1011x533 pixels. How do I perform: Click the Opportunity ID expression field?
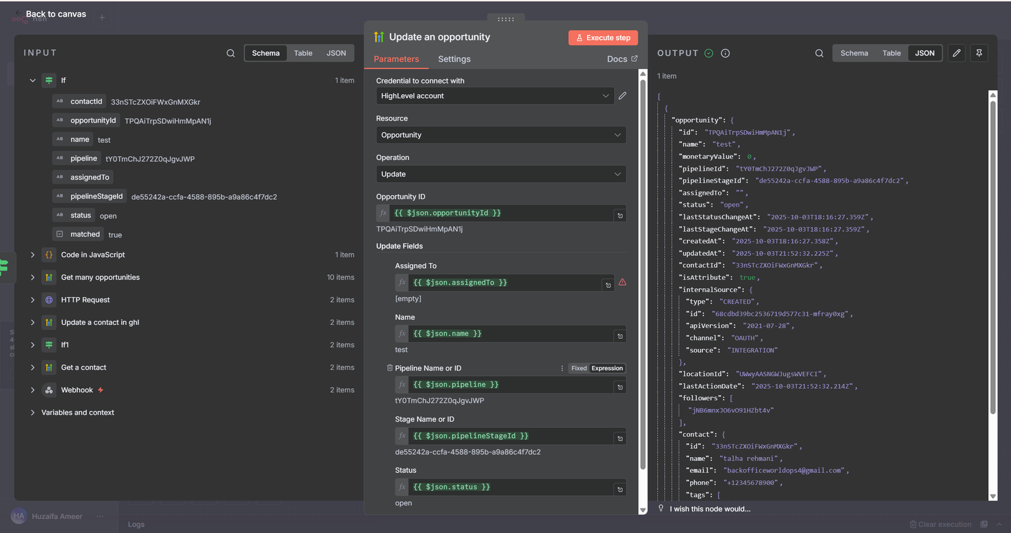point(501,213)
